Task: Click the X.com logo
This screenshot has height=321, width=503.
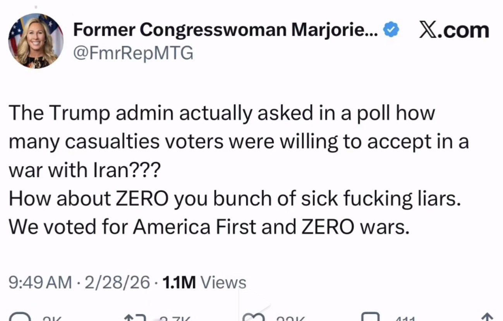Action: (454, 30)
